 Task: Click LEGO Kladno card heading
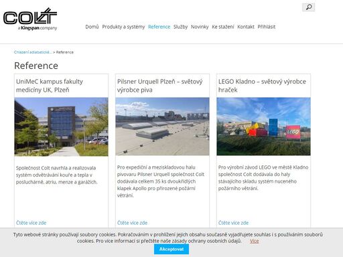(262, 86)
